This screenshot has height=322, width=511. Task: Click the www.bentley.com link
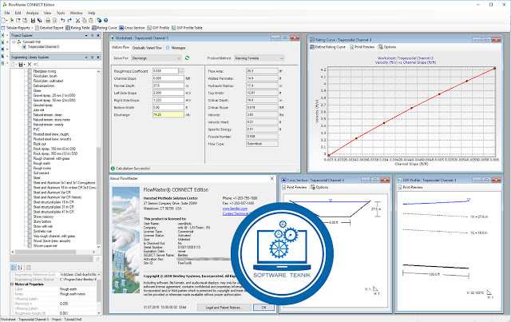pos(235,209)
